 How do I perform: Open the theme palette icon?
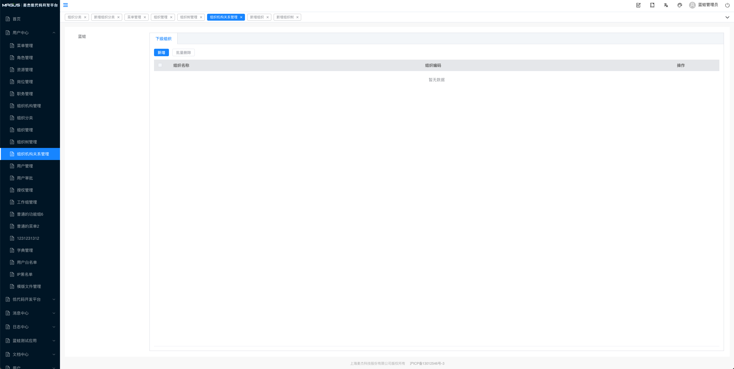tap(680, 5)
